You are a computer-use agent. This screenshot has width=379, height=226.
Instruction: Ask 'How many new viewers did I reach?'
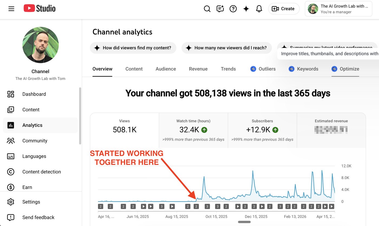tap(226, 48)
